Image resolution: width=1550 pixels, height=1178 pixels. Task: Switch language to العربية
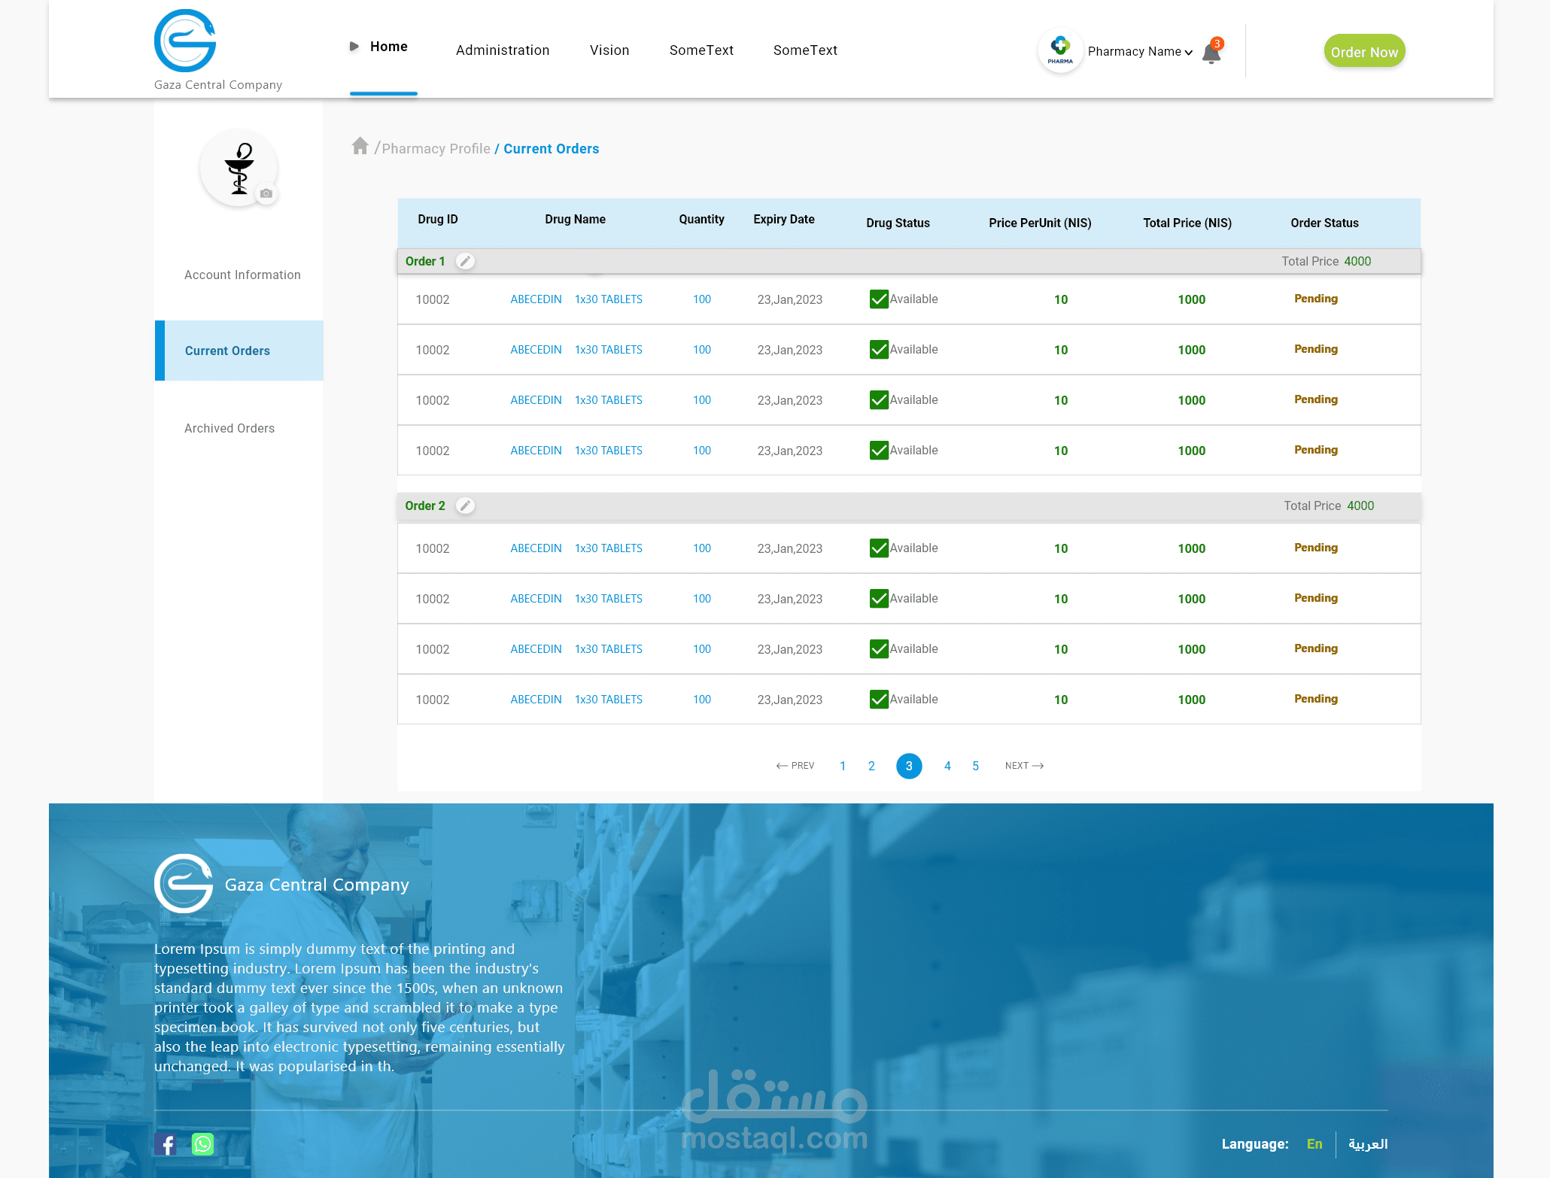tap(1367, 1144)
